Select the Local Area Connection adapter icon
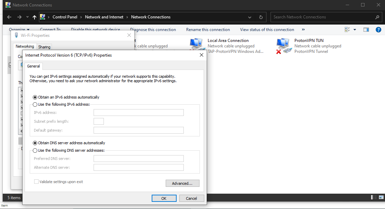This screenshot has height=209, width=385. click(197, 46)
